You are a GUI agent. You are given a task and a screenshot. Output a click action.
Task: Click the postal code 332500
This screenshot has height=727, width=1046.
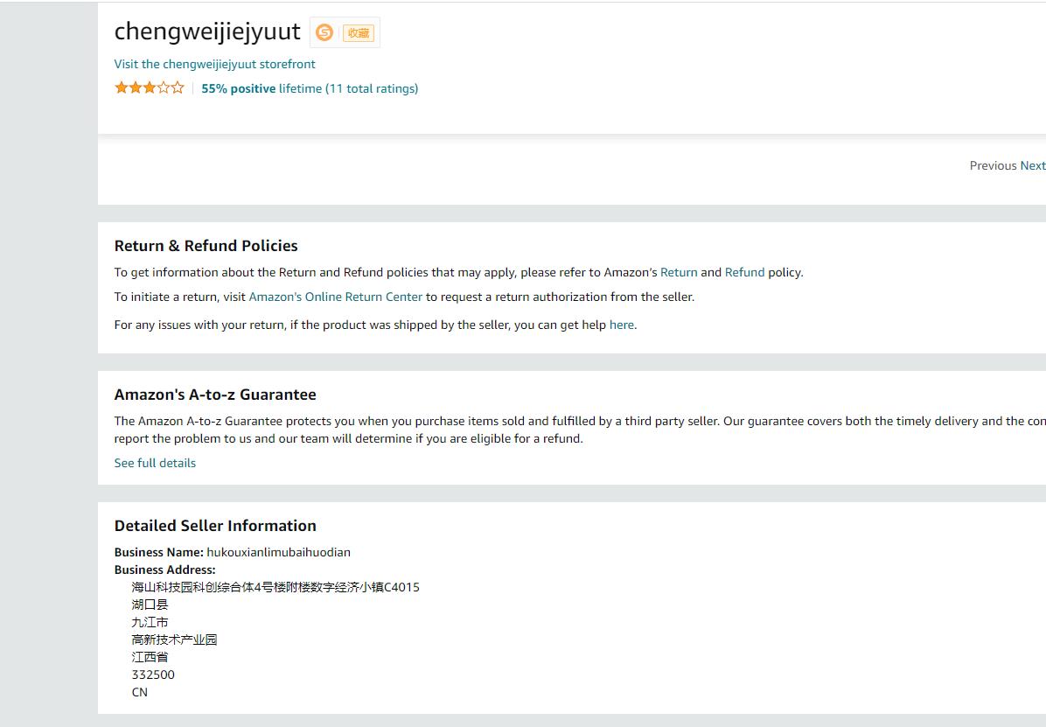pyautogui.click(x=153, y=675)
